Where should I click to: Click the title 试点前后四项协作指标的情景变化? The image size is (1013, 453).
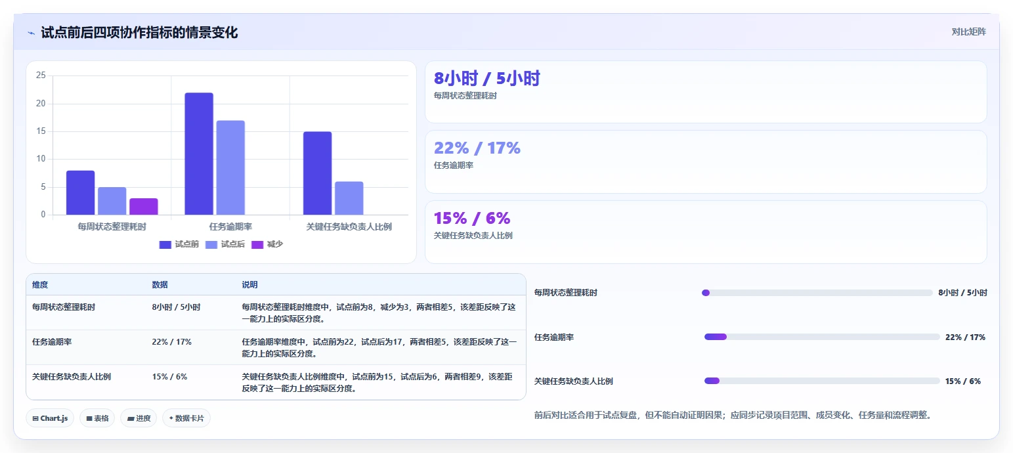pyautogui.click(x=139, y=33)
